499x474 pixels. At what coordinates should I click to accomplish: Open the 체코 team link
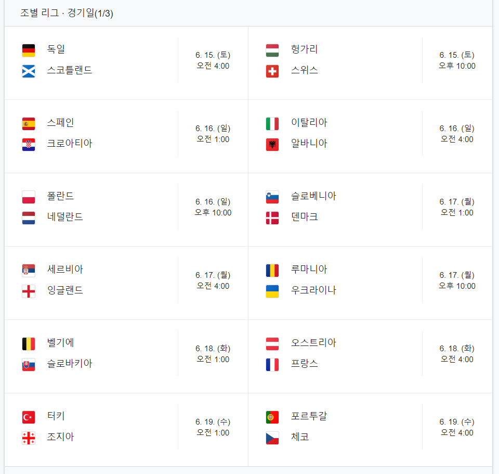click(x=300, y=437)
